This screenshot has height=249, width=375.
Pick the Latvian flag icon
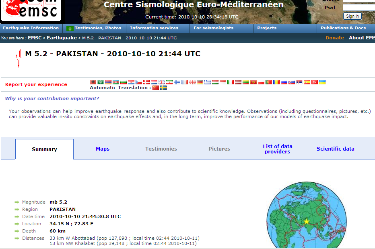pyautogui.click(x=239, y=82)
